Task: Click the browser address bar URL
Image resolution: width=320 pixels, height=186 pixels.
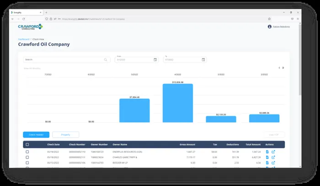Action: (93, 19)
